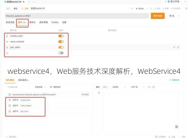The height and width of the screenshot is (138, 188).
Task: Open the 设置 settings tab
Action: point(64,22)
